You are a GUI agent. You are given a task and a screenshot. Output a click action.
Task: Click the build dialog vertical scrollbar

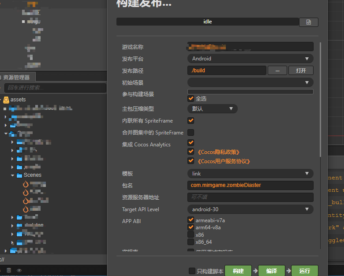pyautogui.click(x=320, y=100)
